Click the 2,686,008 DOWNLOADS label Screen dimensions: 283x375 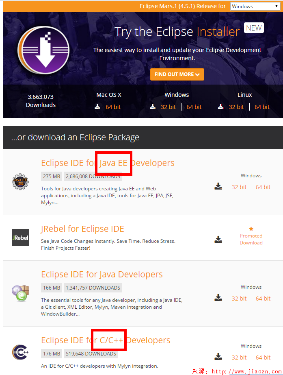click(93, 176)
